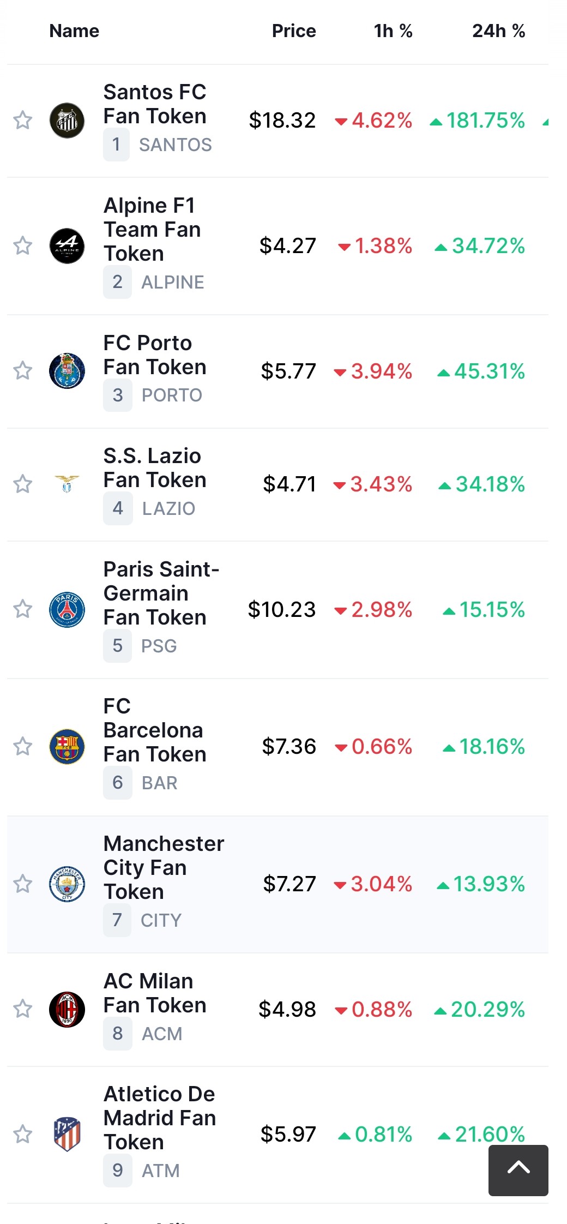The image size is (567, 1224).
Task: Add FC Porto Fan Token to watchlist star
Action: [23, 370]
